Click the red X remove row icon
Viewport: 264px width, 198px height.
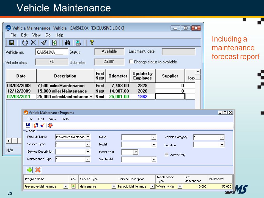pos(38,170)
